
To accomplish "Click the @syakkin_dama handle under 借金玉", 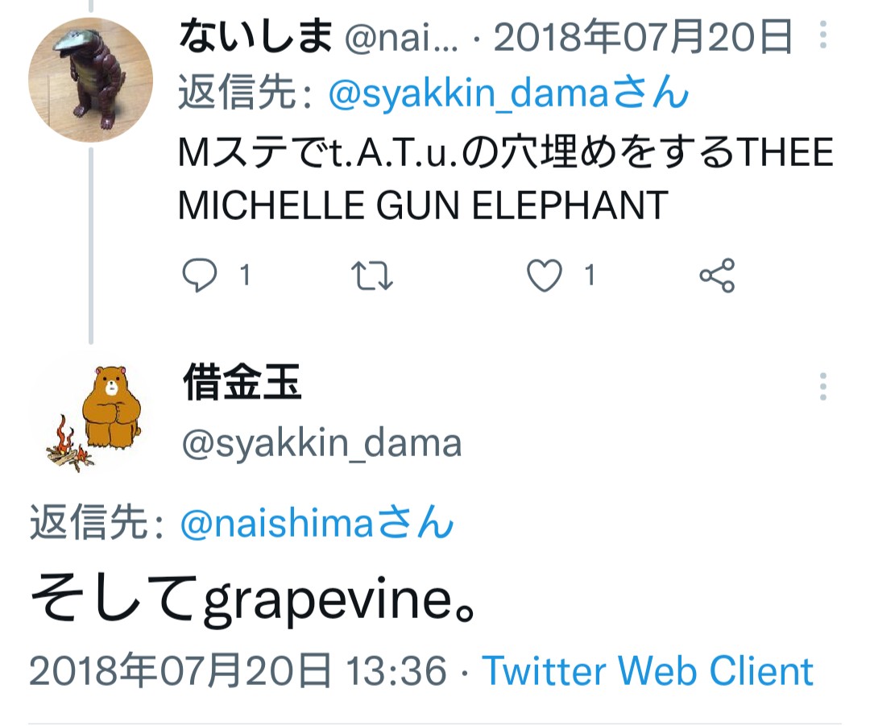I will [321, 443].
